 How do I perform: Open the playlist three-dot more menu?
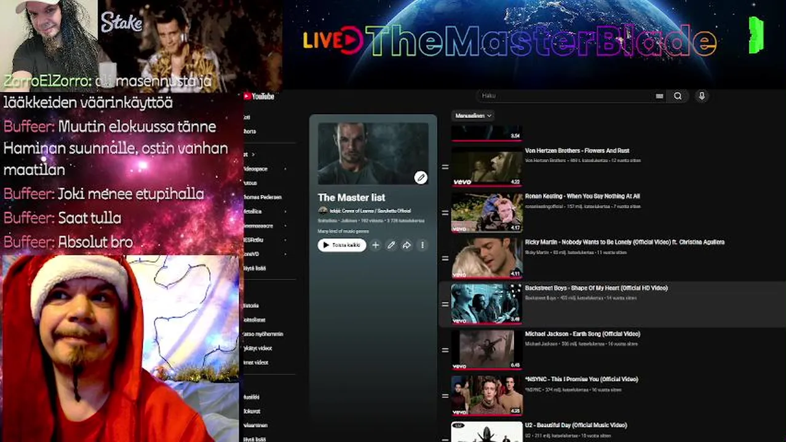point(423,245)
